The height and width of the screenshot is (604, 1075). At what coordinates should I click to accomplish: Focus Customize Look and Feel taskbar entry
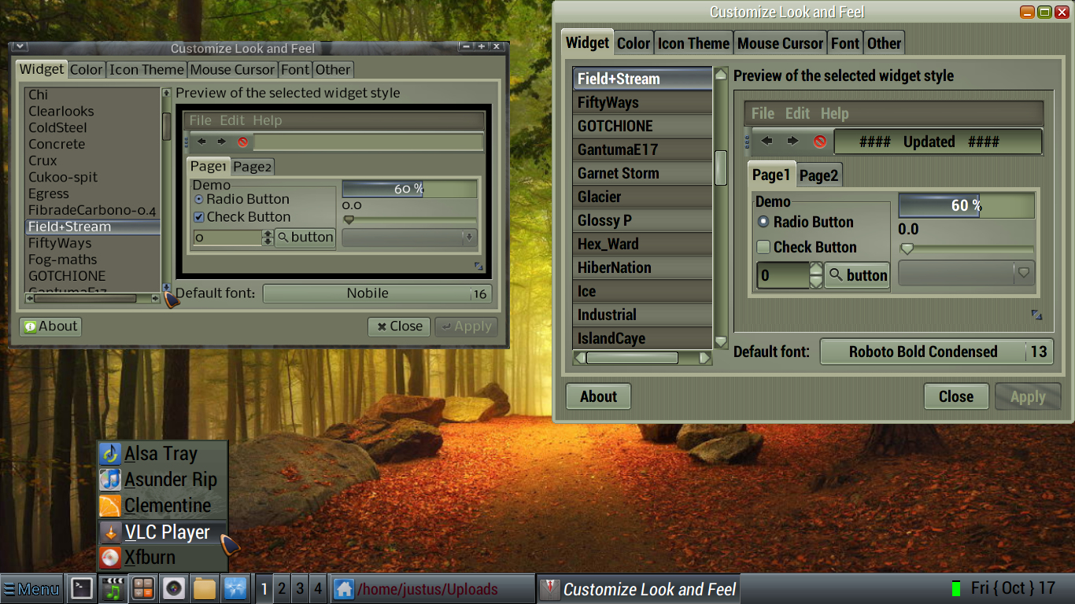tap(638, 589)
